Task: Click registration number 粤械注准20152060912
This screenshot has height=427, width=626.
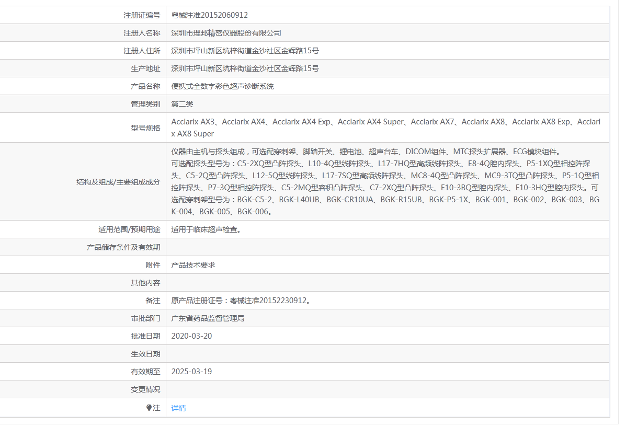Action: 209,15
